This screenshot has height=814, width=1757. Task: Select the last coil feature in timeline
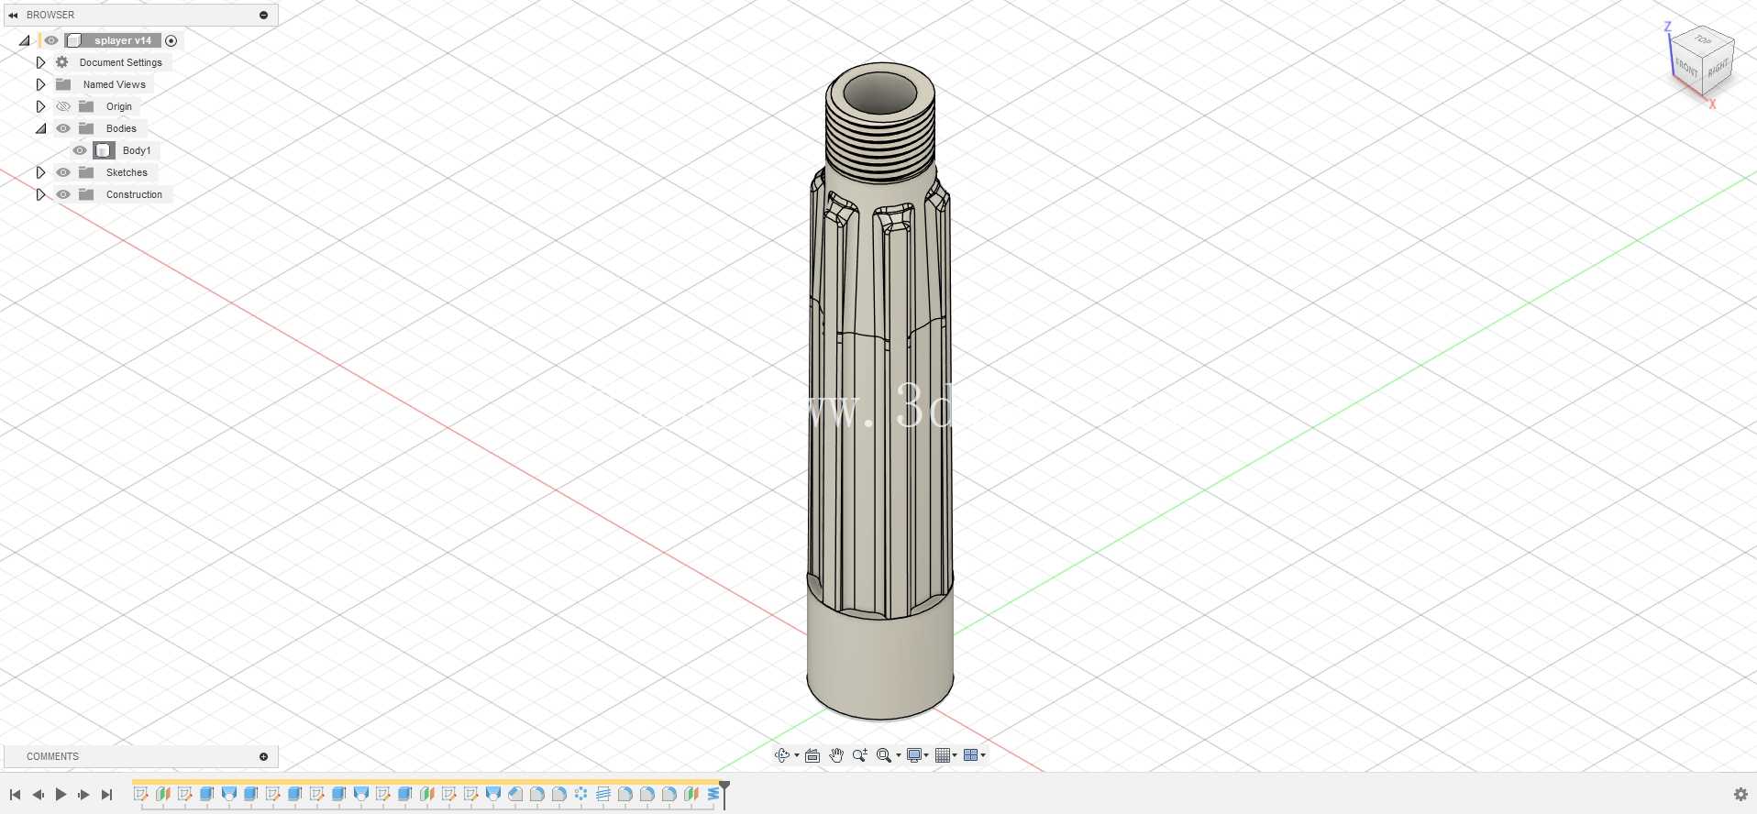(713, 794)
